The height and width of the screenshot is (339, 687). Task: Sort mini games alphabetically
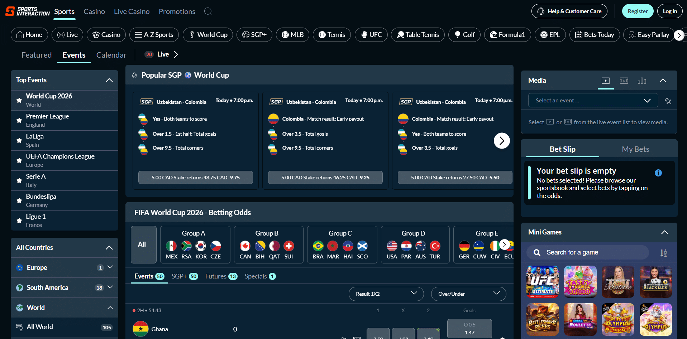[x=664, y=253]
